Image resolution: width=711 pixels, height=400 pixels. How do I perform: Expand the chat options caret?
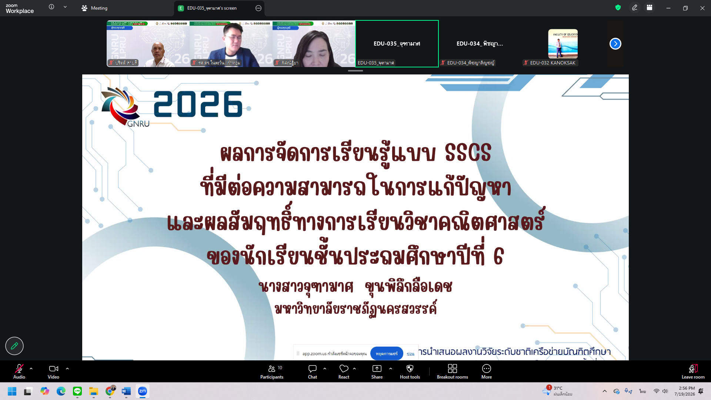tap(325, 369)
